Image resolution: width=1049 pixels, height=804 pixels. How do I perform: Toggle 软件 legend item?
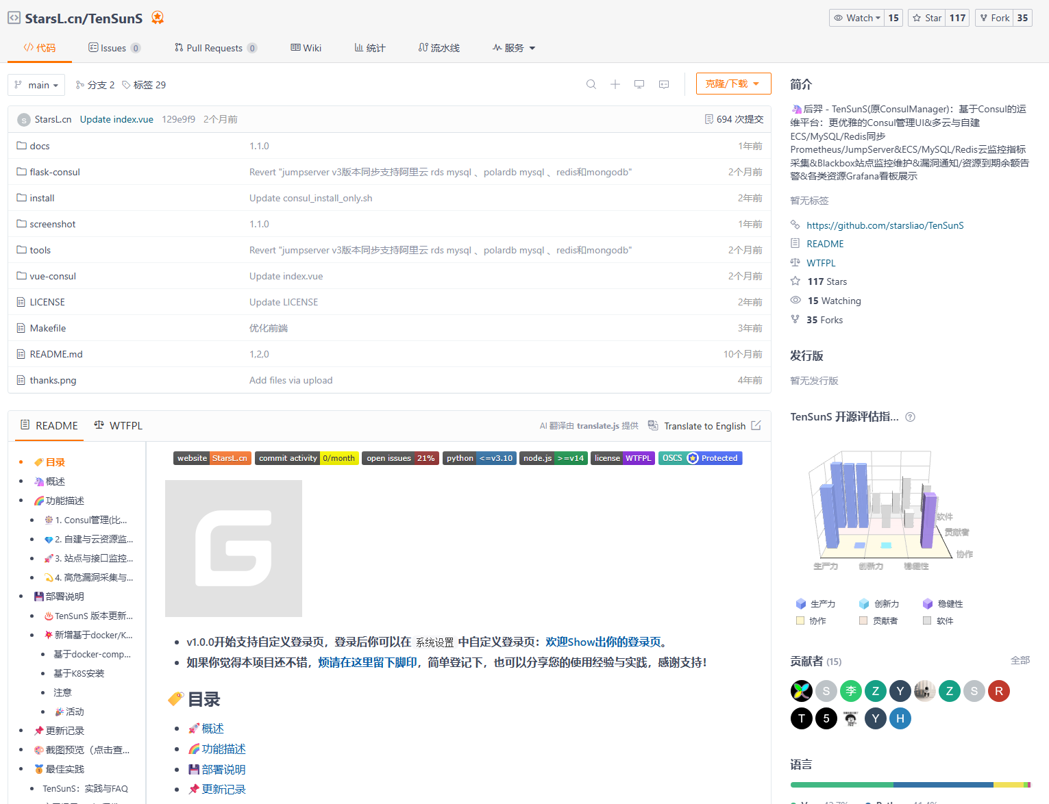(x=938, y=620)
